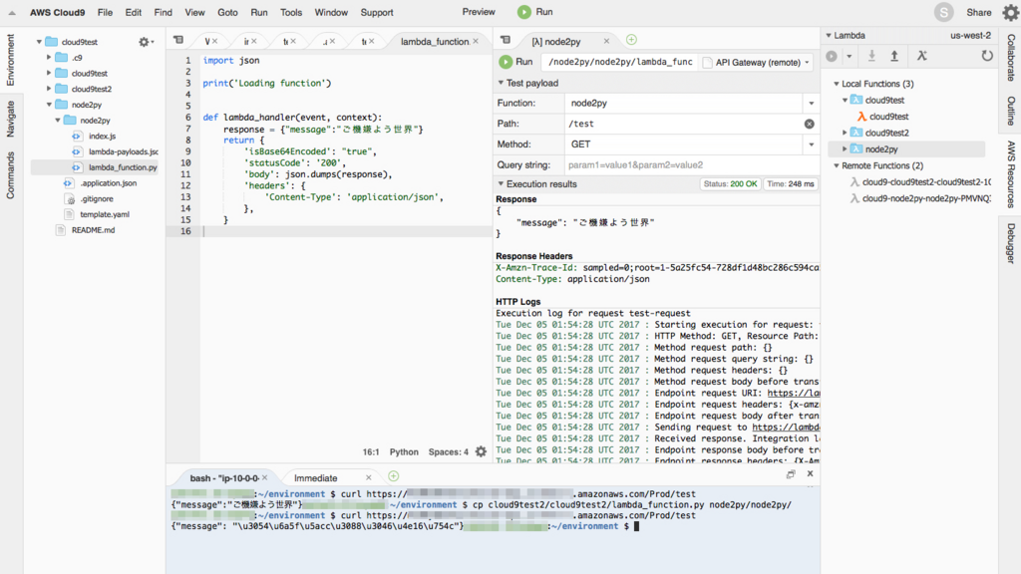Screen dimensions: 1021x574
Task: Close the terminal panel with X
Action: click(810, 473)
